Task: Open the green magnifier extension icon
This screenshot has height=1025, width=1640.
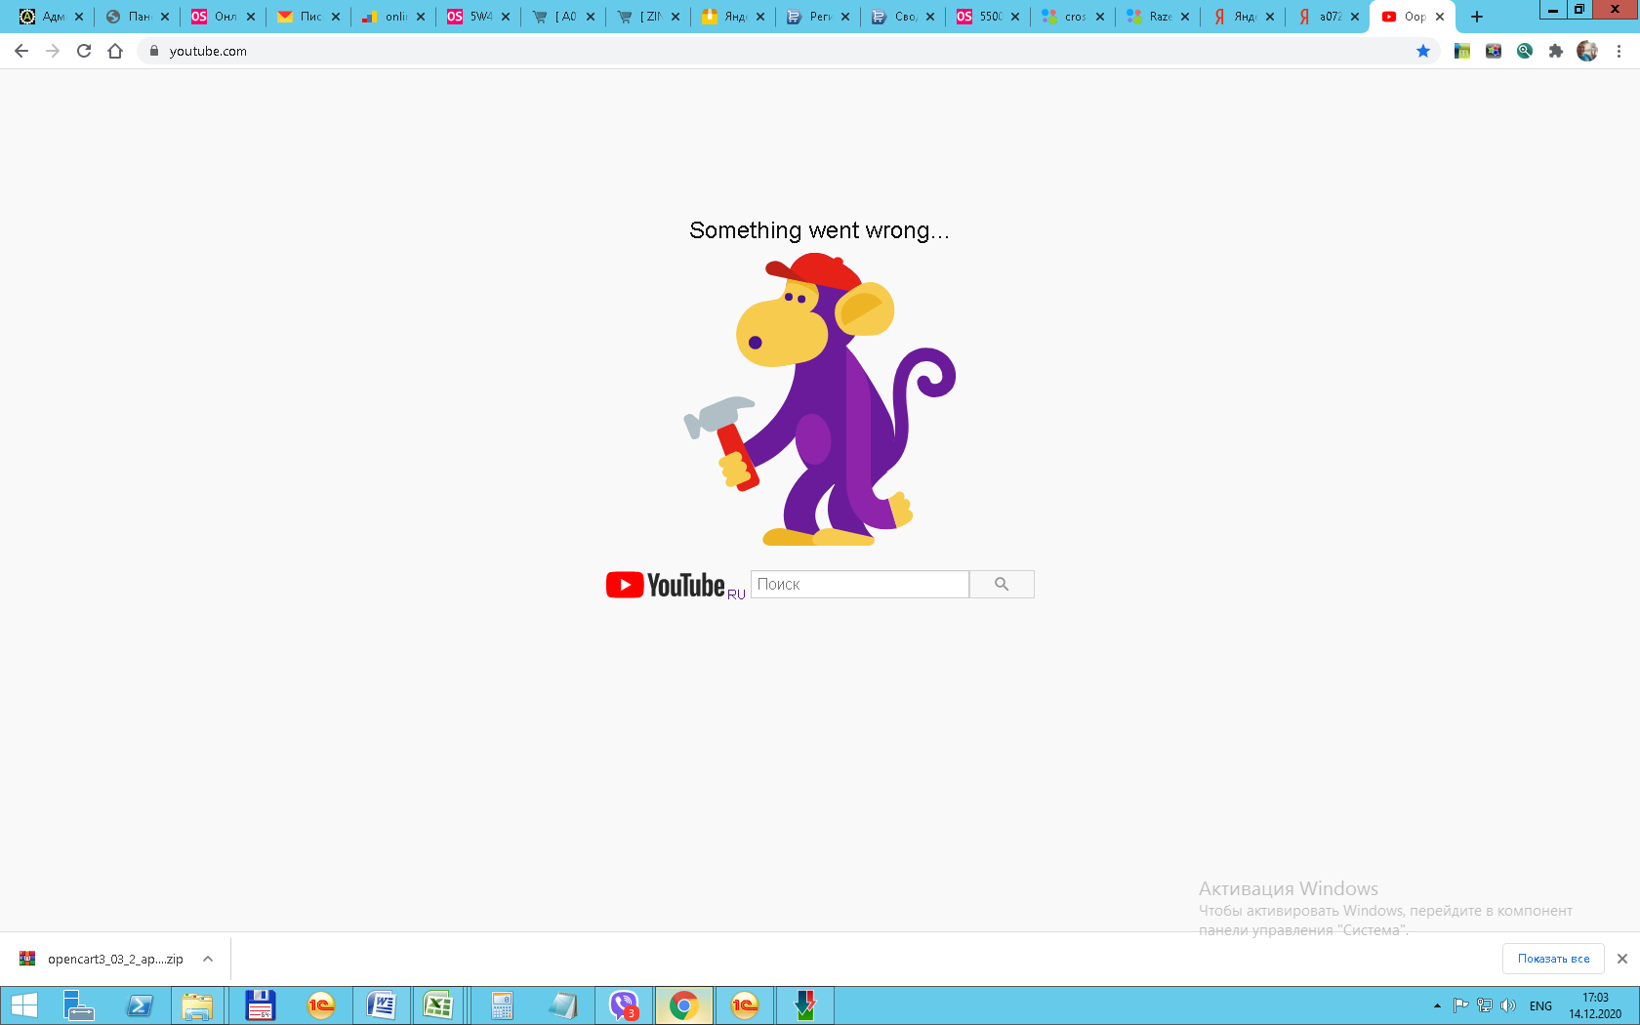Action: [x=1525, y=51]
